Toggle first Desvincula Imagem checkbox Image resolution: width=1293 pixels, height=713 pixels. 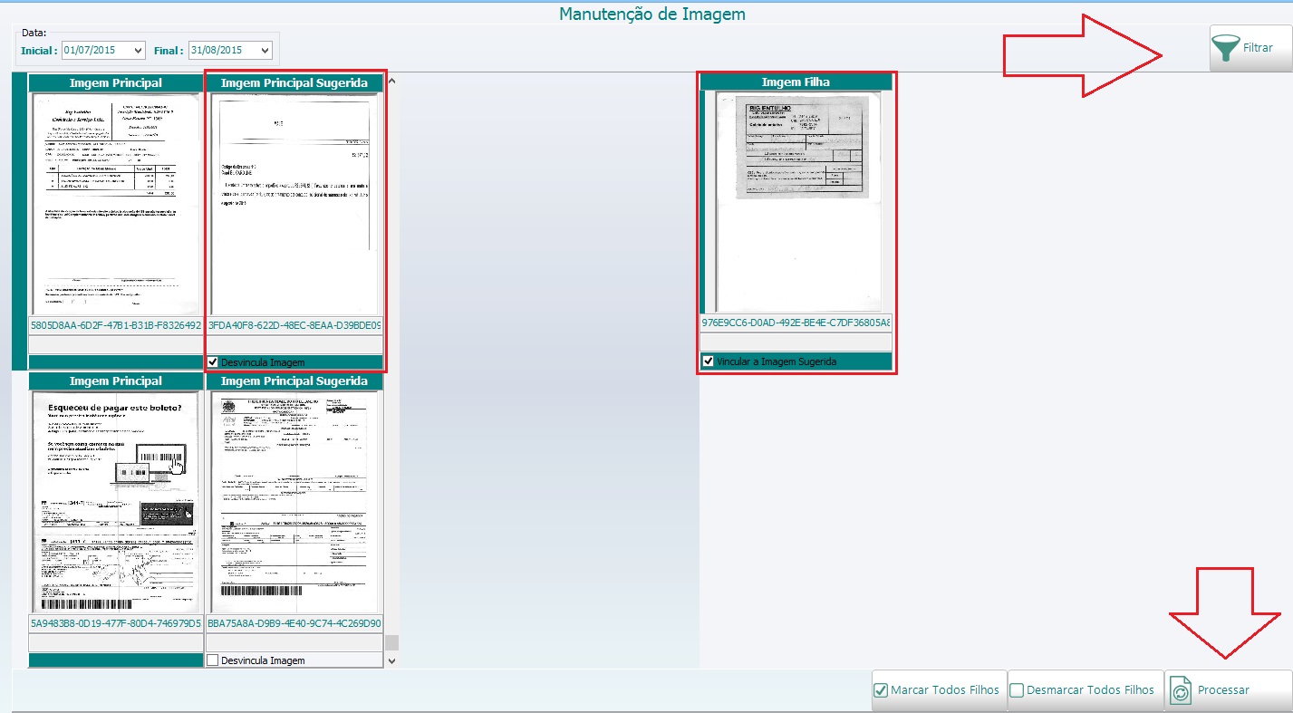[x=213, y=362]
